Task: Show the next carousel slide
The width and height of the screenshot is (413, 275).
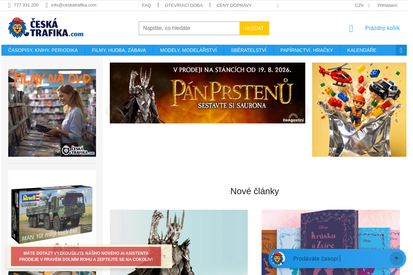Action: [301, 111]
